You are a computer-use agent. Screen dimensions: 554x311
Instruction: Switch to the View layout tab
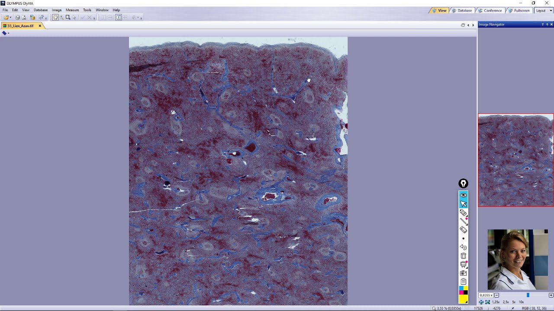[x=439, y=10]
